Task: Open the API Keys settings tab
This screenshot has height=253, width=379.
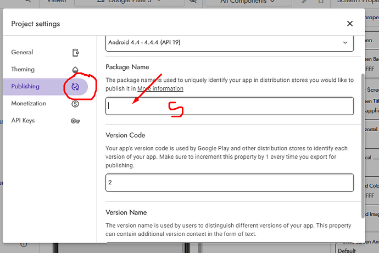Action: click(45, 121)
